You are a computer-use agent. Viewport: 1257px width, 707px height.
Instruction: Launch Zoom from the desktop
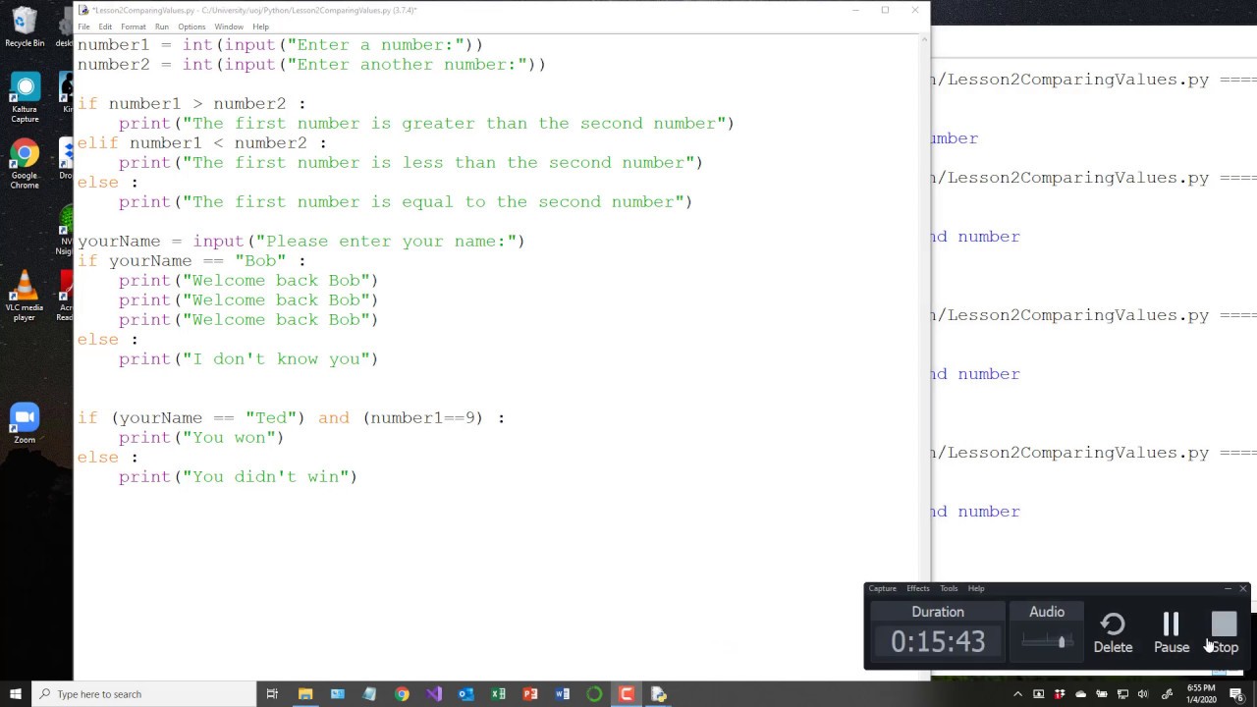tap(25, 422)
